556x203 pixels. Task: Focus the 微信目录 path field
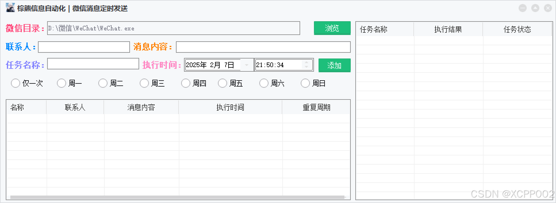(x=174, y=28)
